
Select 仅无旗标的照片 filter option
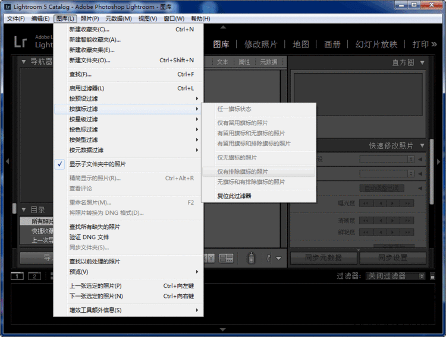tap(259, 158)
